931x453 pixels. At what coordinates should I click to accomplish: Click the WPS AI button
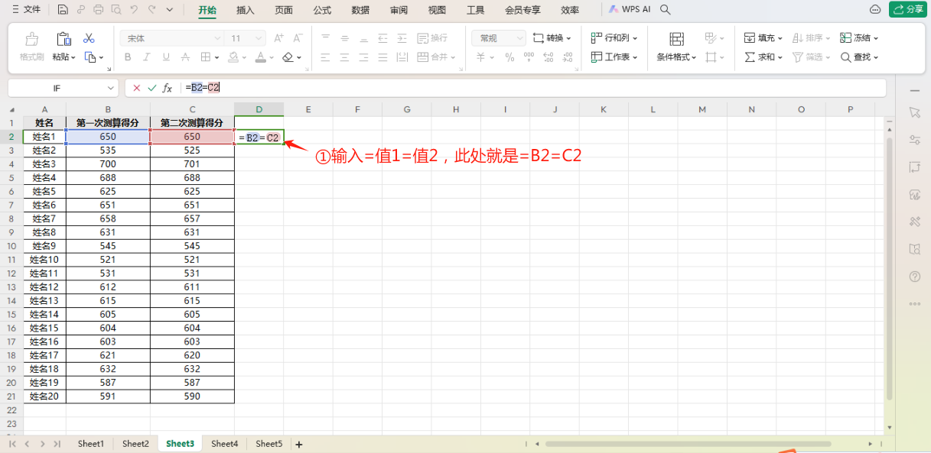(628, 10)
